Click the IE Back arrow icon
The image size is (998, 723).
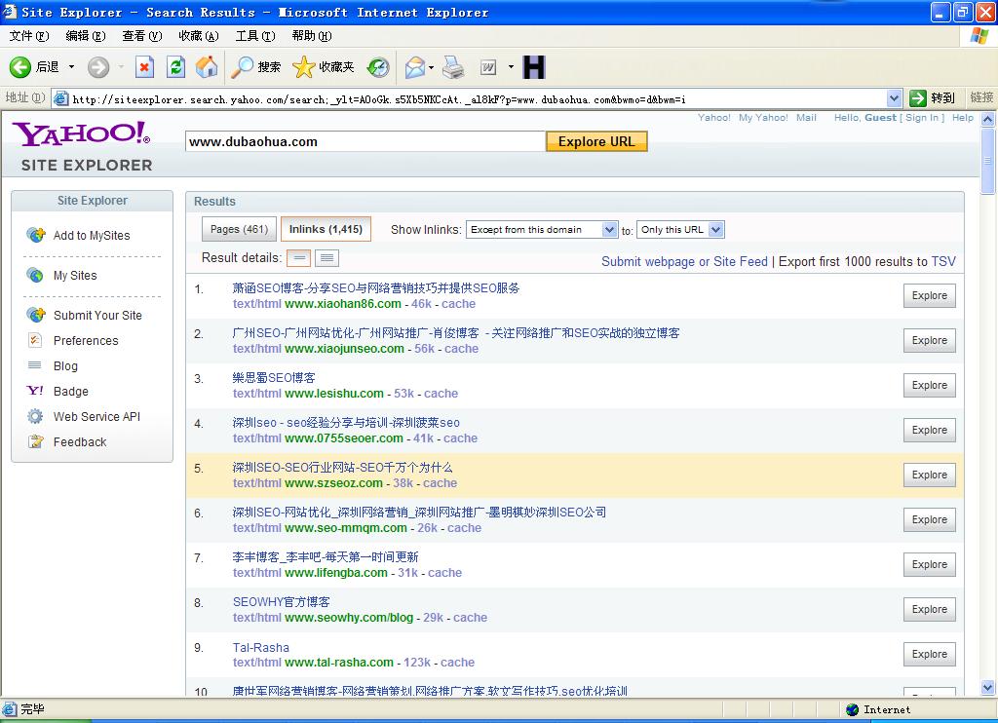(x=19, y=67)
